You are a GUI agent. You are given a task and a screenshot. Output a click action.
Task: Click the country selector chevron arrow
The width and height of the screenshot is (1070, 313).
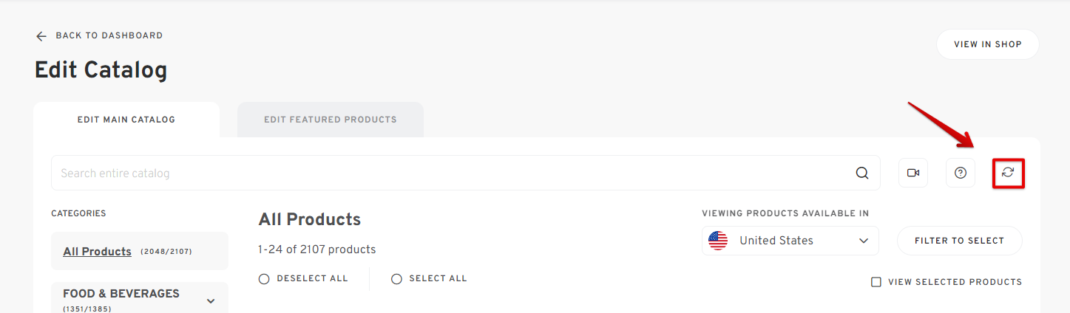(x=864, y=241)
